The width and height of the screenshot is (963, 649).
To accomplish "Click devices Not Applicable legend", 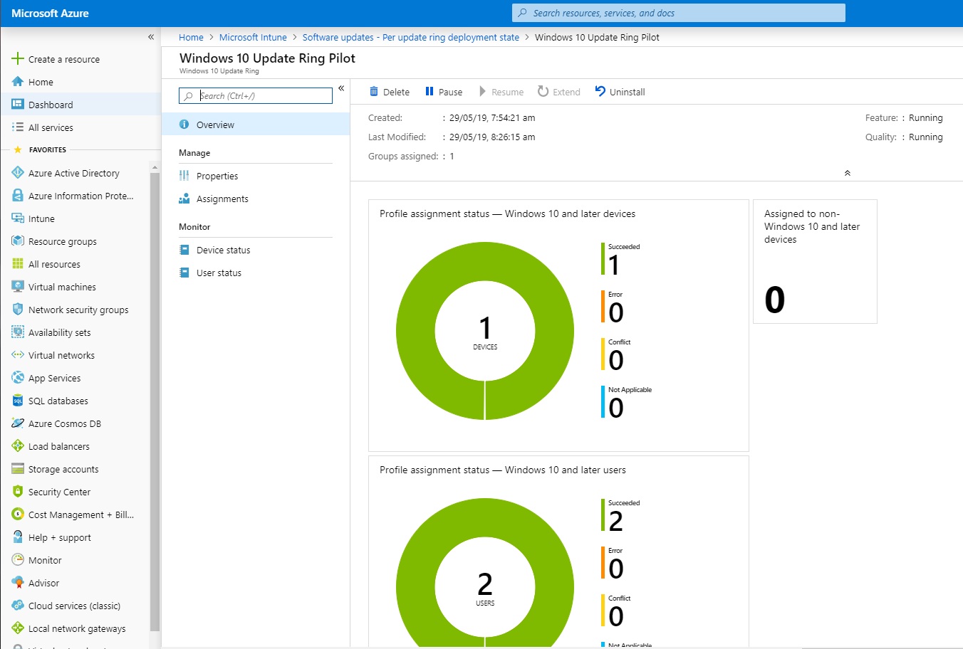I will coord(627,402).
